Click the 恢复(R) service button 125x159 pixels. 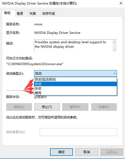(104, 107)
